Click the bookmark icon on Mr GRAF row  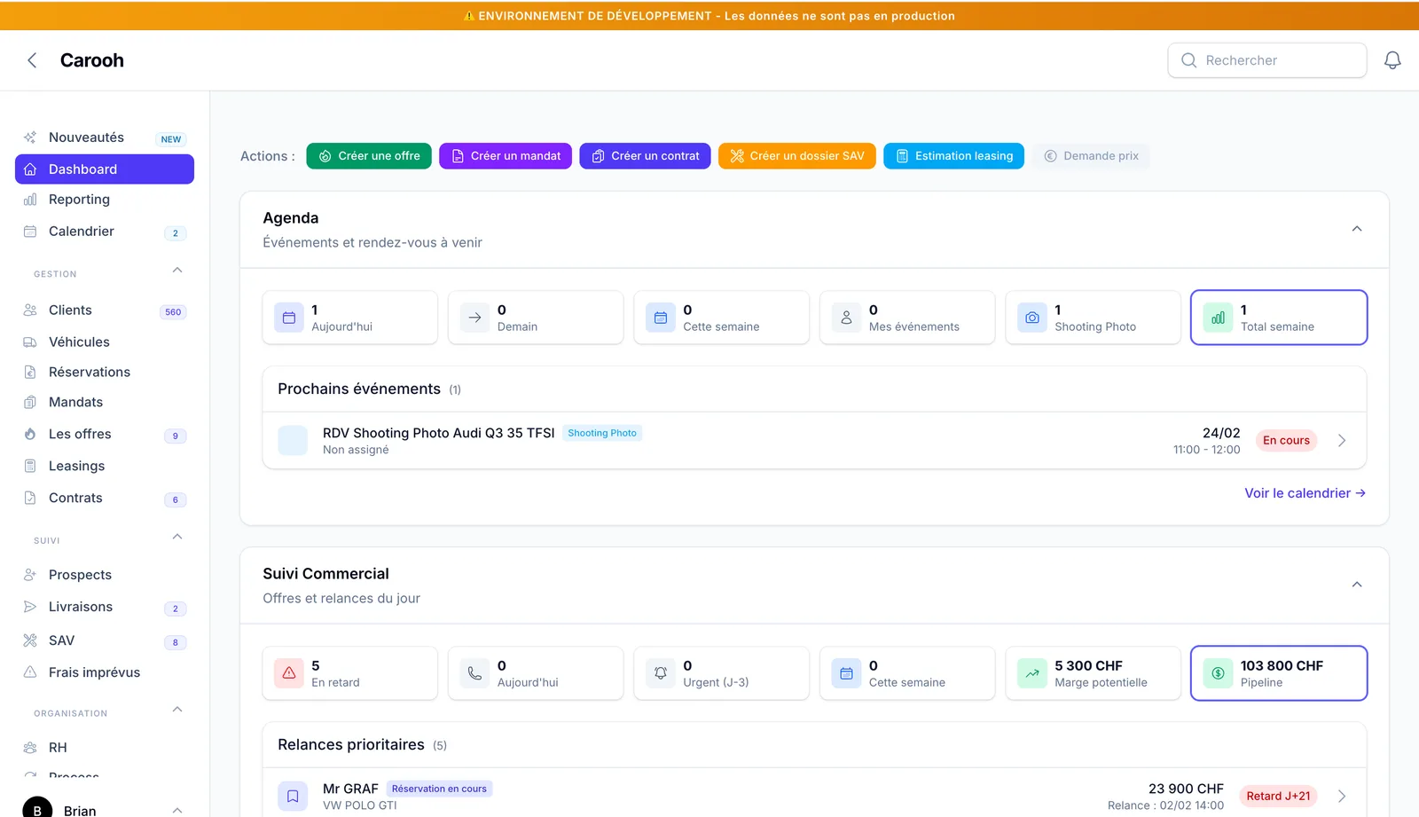point(293,797)
